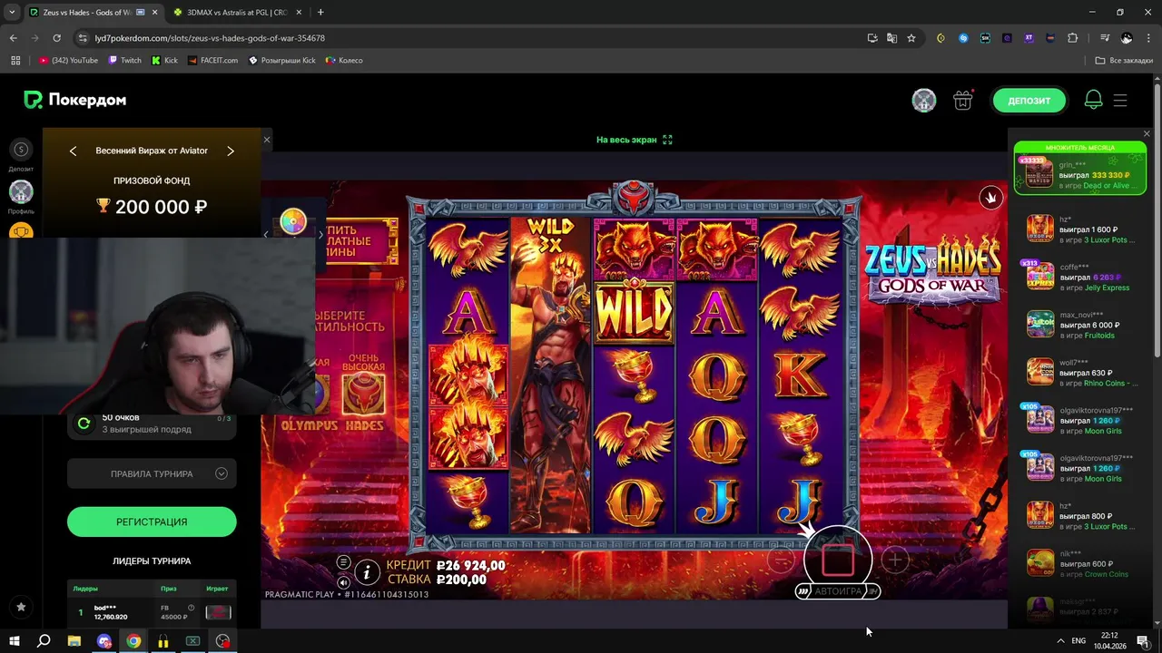Show the next tournament banner
Screen dimensions: 1162x653
231,151
